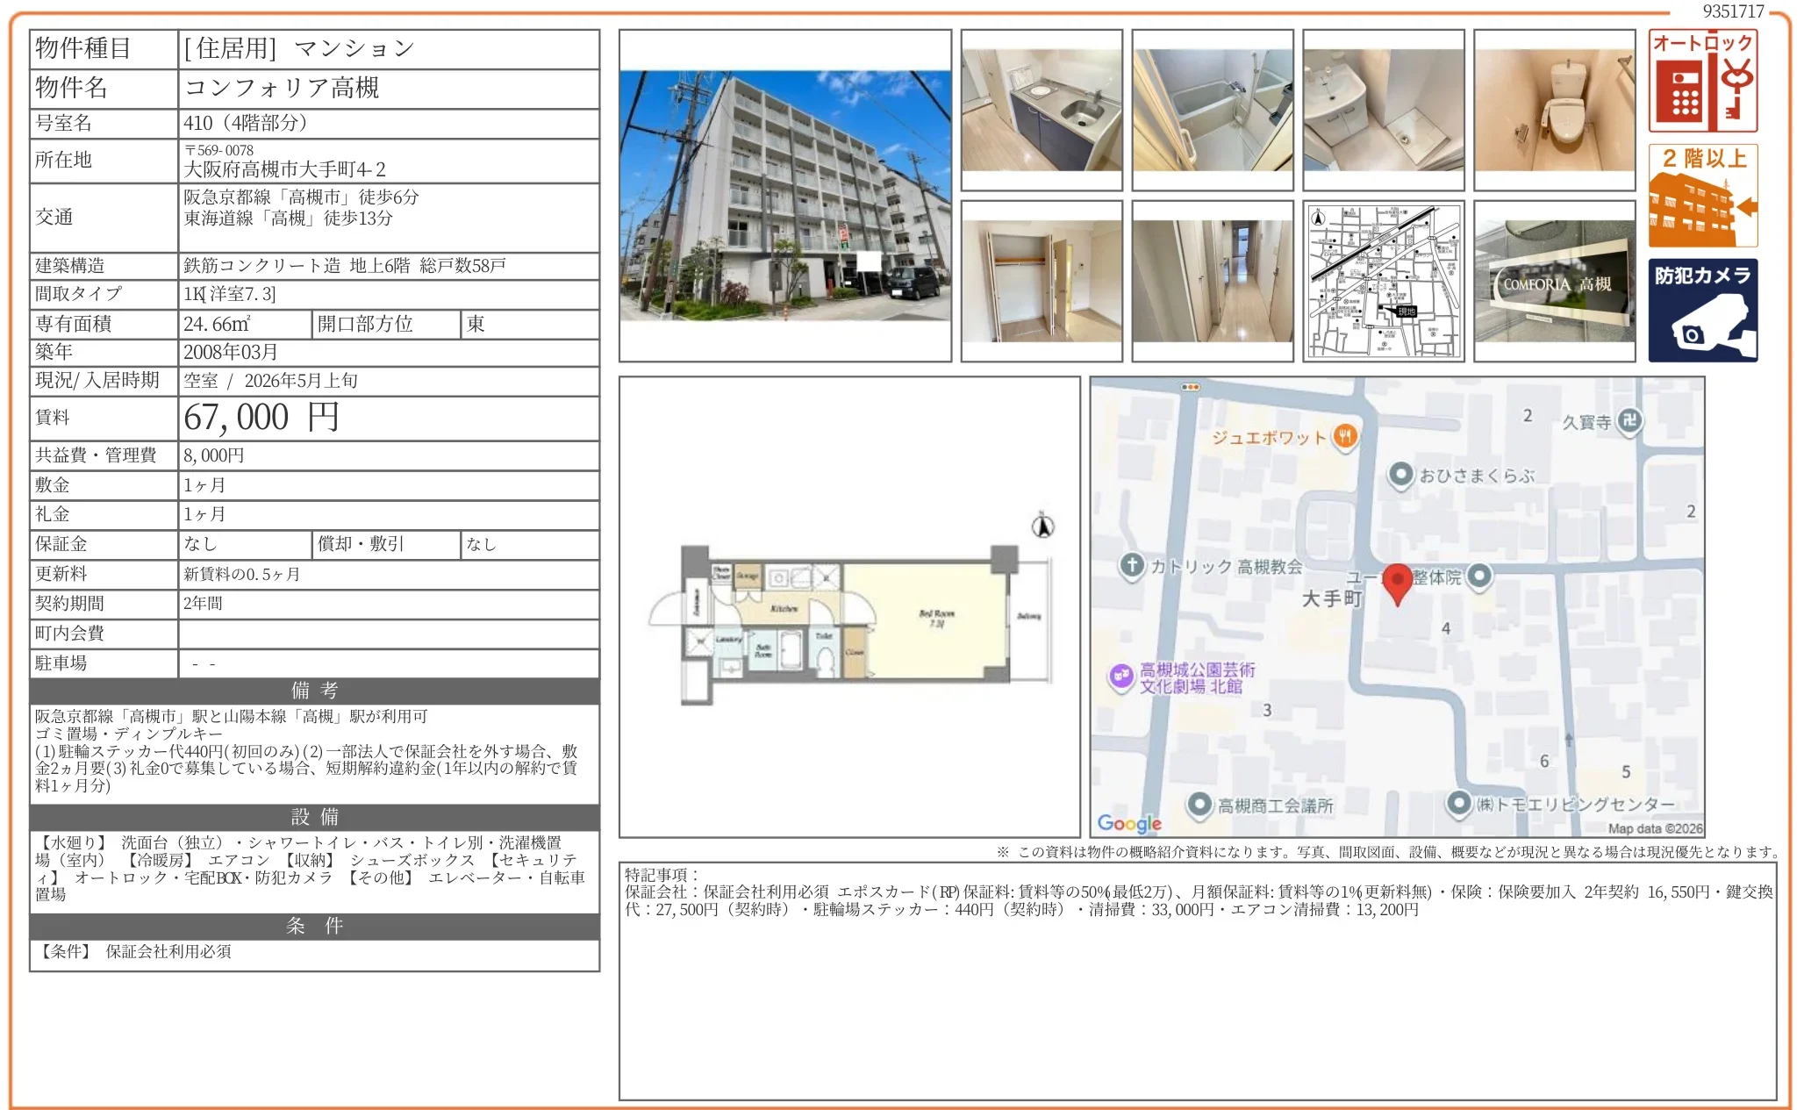The width and height of the screenshot is (1804, 1110).
Task: Open the building exterior main photo
Action: (784, 196)
